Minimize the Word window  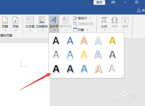coord(125,2)
